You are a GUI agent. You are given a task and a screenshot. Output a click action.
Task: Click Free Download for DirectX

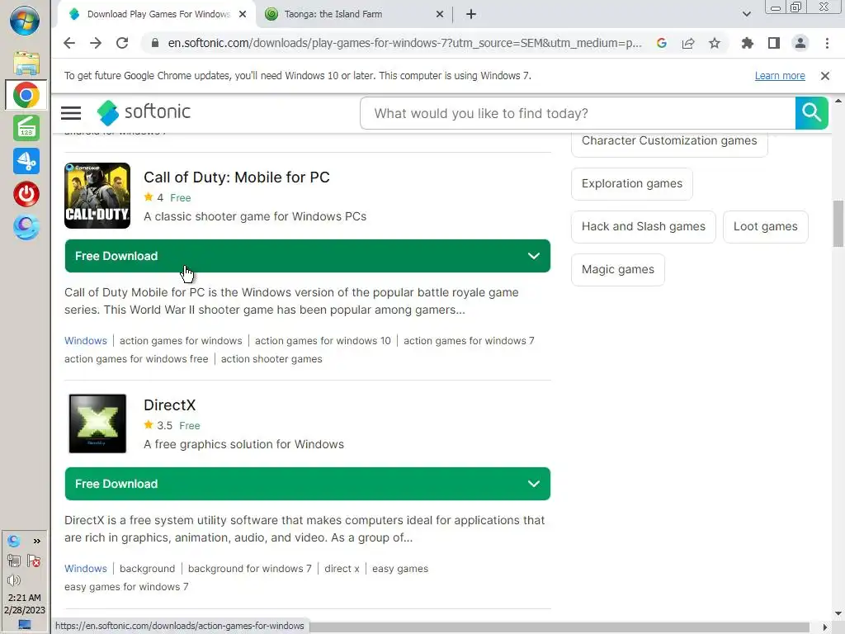pyautogui.click(x=307, y=484)
